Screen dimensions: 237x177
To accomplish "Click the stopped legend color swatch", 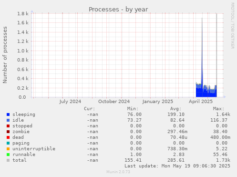I will coord(8,126).
